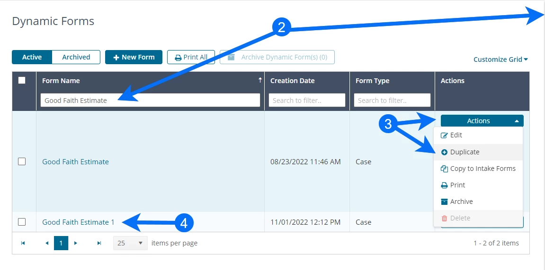545x270 pixels.
Task: Switch to the Active forms tab
Action: 32,57
